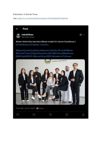Click the repost arrows icon

[x=34, y=115]
